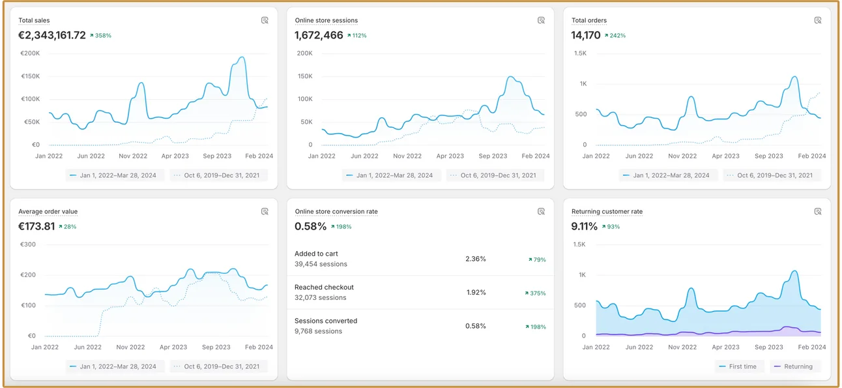Screen dimensions: 842x388
Task: Open the Online store sessions title
Action: (327, 21)
